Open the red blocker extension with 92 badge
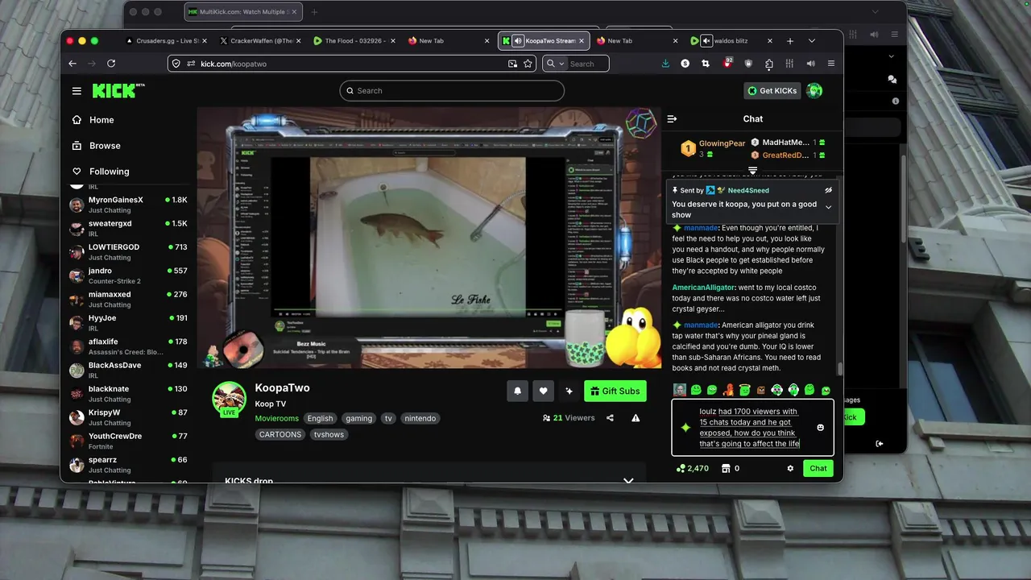 tap(727, 63)
